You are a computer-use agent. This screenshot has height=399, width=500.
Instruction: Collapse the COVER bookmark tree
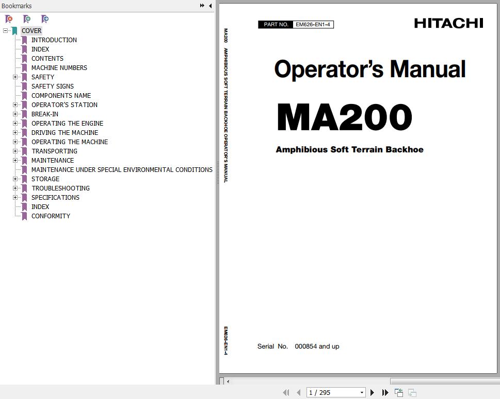pos(5,31)
